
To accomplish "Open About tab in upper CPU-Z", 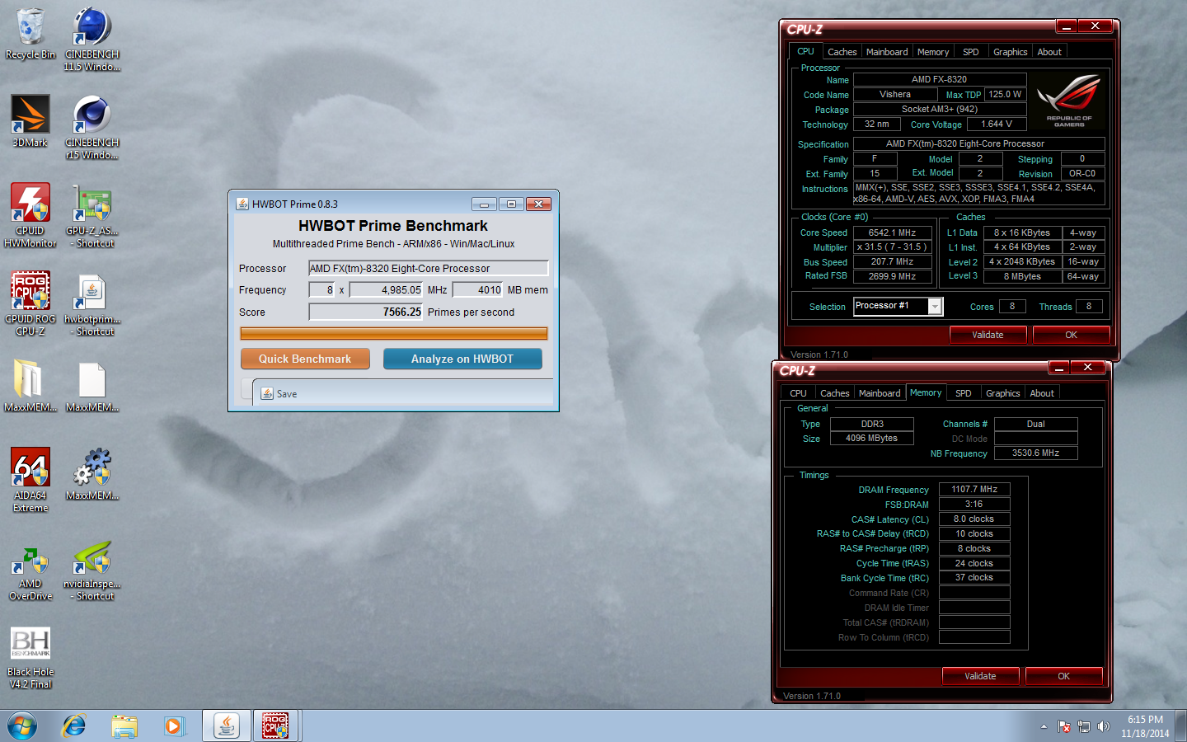I will (x=1049, y=52).
